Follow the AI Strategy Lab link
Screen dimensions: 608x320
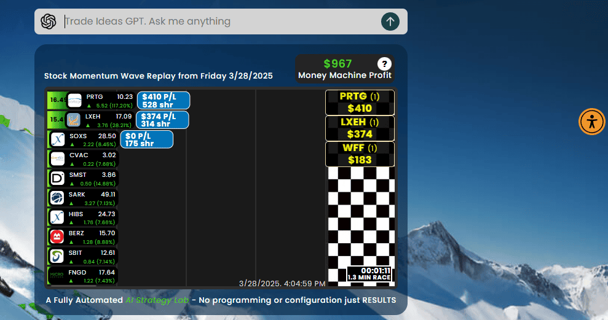click(157, 300)
